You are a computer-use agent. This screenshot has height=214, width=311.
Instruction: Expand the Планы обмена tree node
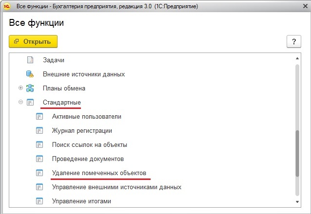(x=20, y=89)
